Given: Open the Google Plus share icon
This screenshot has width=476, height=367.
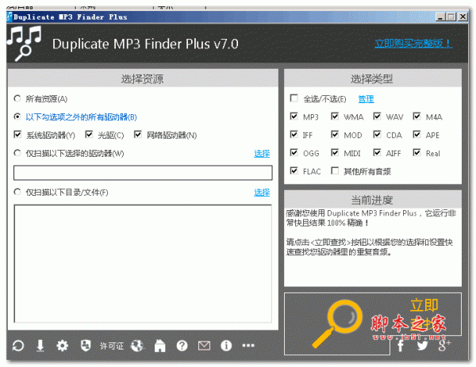Looking at the screenshot, I should (x=444, y=345).
